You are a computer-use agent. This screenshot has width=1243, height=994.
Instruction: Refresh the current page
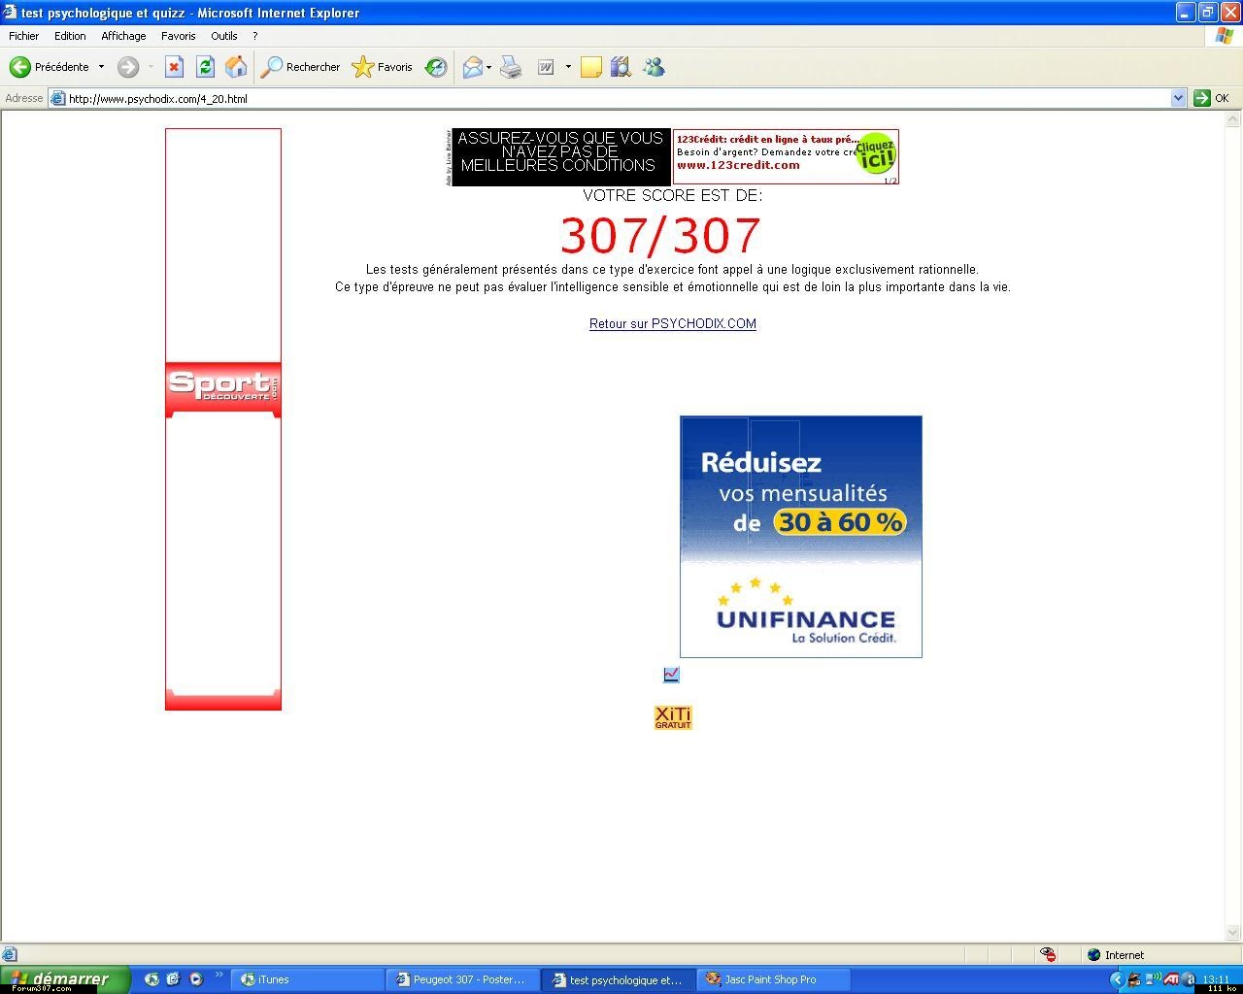pos(205,67)
